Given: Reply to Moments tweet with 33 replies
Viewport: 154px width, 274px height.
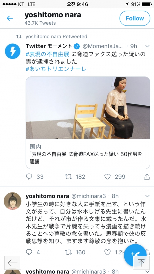Looking at the screenshot, I should point(29,177).
